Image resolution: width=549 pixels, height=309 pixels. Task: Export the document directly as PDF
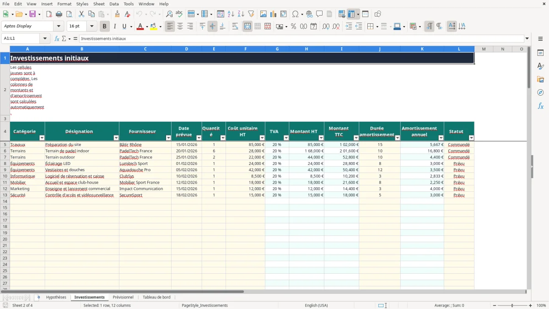pos(49,14)
